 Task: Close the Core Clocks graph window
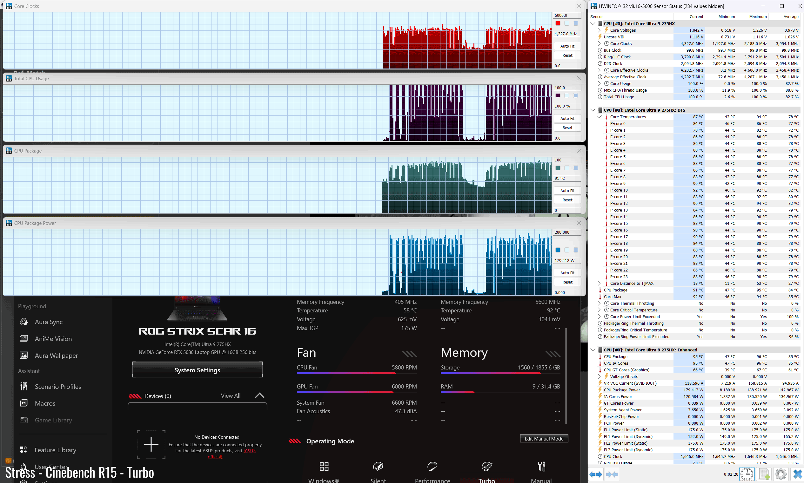tap(579, 6)
